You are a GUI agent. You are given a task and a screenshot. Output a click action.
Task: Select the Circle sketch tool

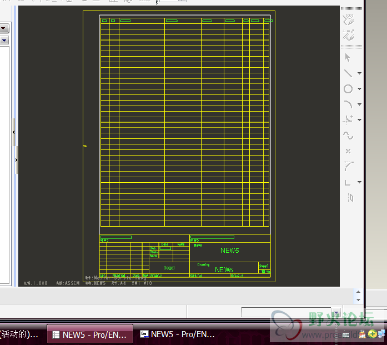click(x=348, y=89)
